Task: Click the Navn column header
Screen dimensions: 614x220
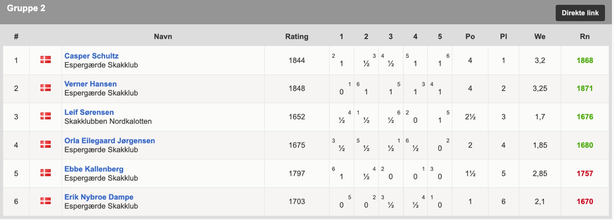Action: [x=163, y=36]
